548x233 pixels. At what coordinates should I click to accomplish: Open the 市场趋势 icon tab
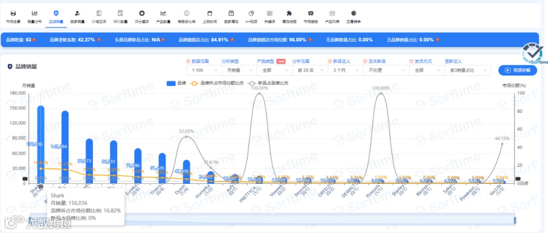click(311, 17)
